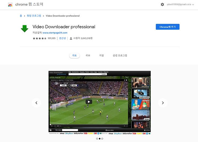Open the 개요 tab
198x142 pixels.
click(x=74, y=55)
